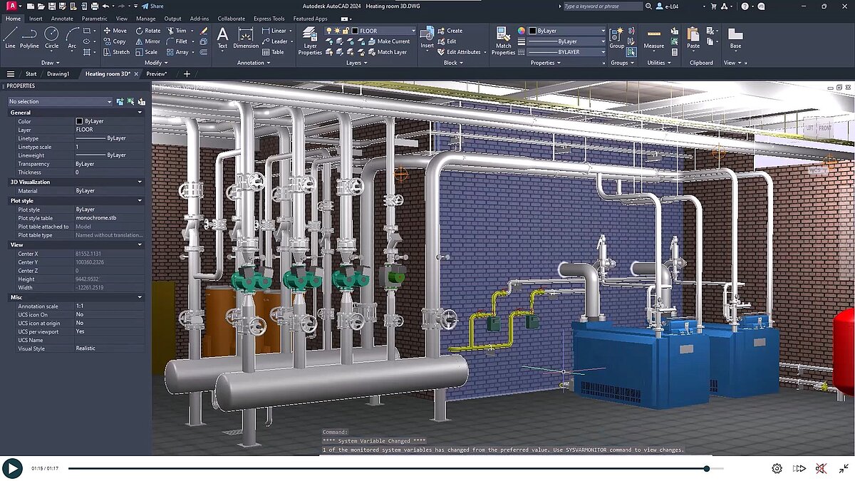
Task: Click the Measure tool icon
Action: tap(653, 37)
